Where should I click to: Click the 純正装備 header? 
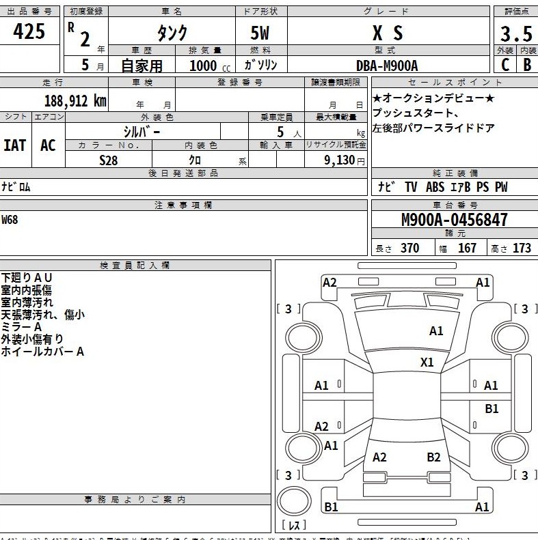(455, 173)
